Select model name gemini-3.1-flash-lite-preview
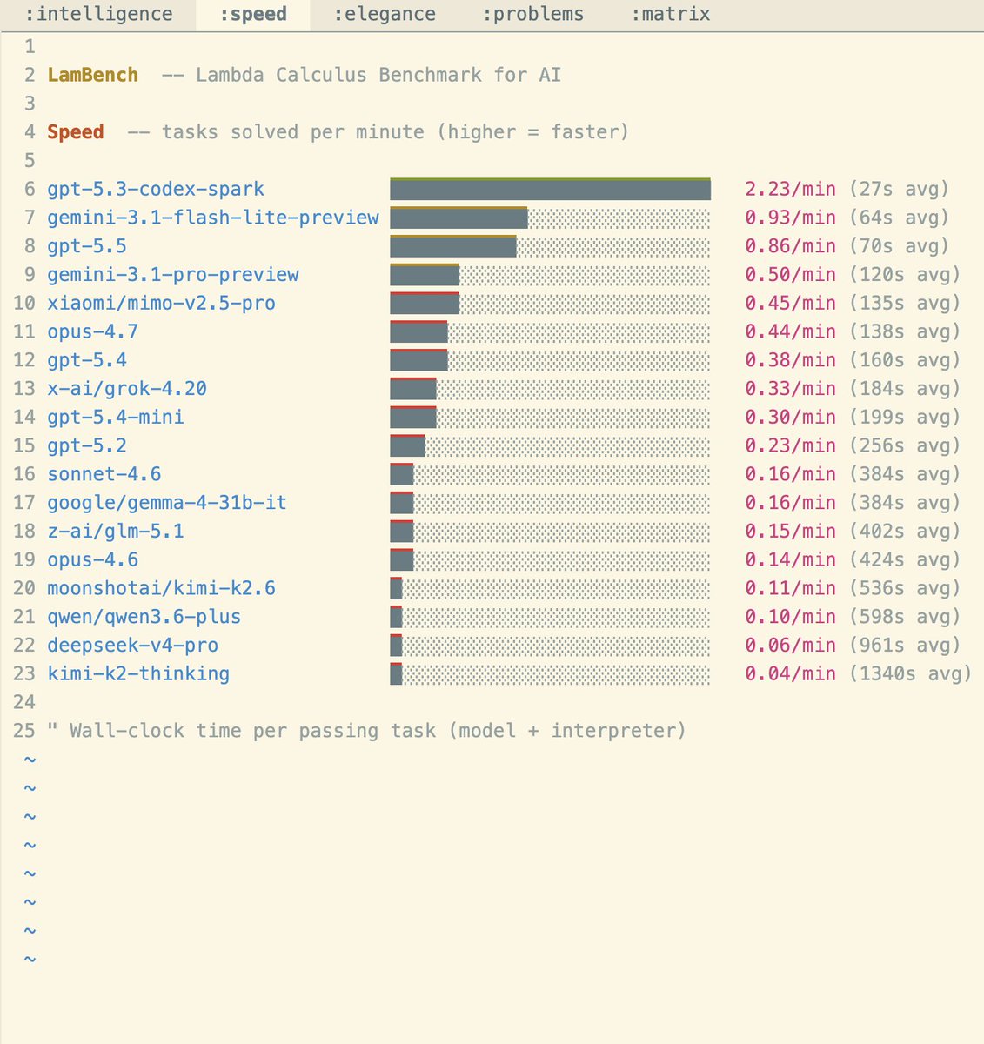 point(213,218)
